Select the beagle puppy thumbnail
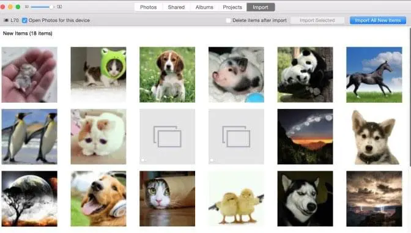Screen dimensions: 411x233 point(167,75)
